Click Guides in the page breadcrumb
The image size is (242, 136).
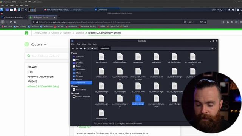coord(55,33)
